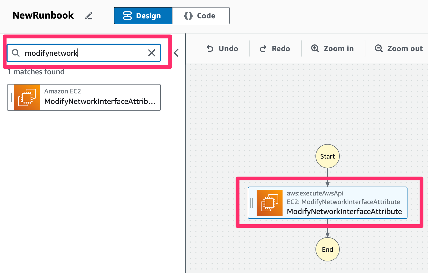Click Zoom in on the canvas toolbar
This screenshot has height=273, width=428.
[x=332, y=48]
